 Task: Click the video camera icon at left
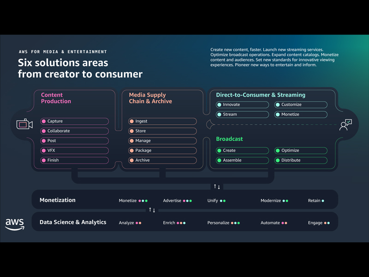(24, 124)
